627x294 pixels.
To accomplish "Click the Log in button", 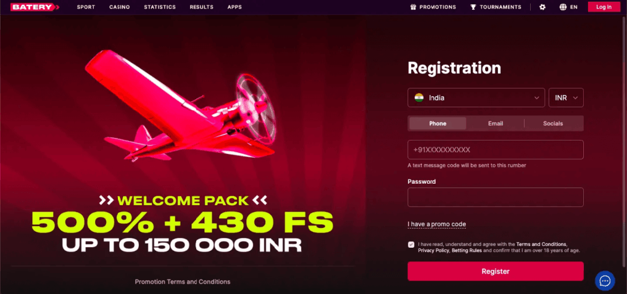I will pos(604,7).
